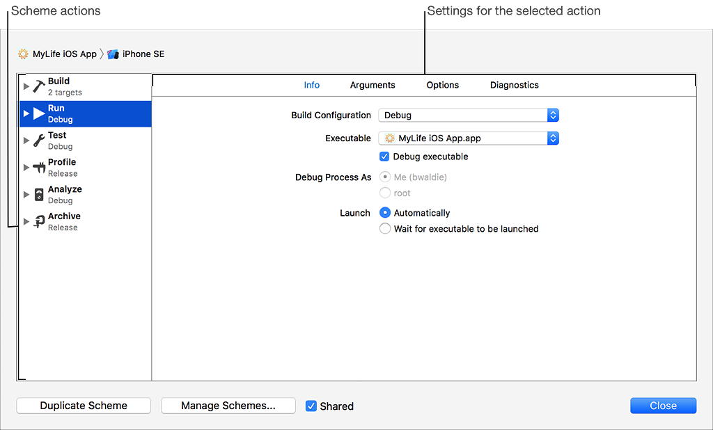
Task: Select the Test action row label
Action: (x=57, y=135)
